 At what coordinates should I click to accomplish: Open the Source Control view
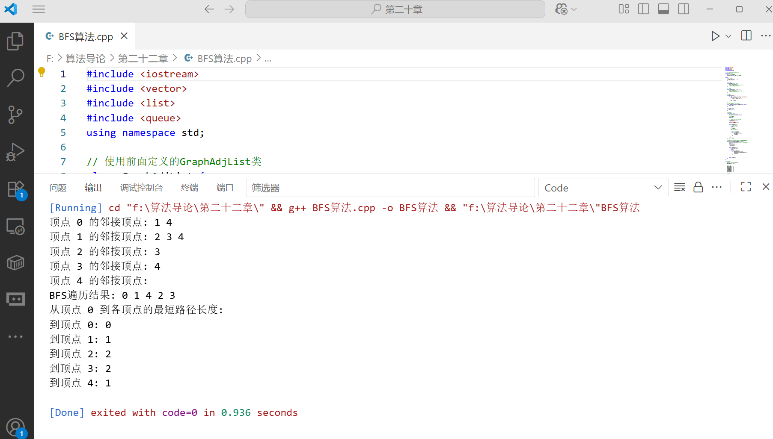[x=15, y=115]
